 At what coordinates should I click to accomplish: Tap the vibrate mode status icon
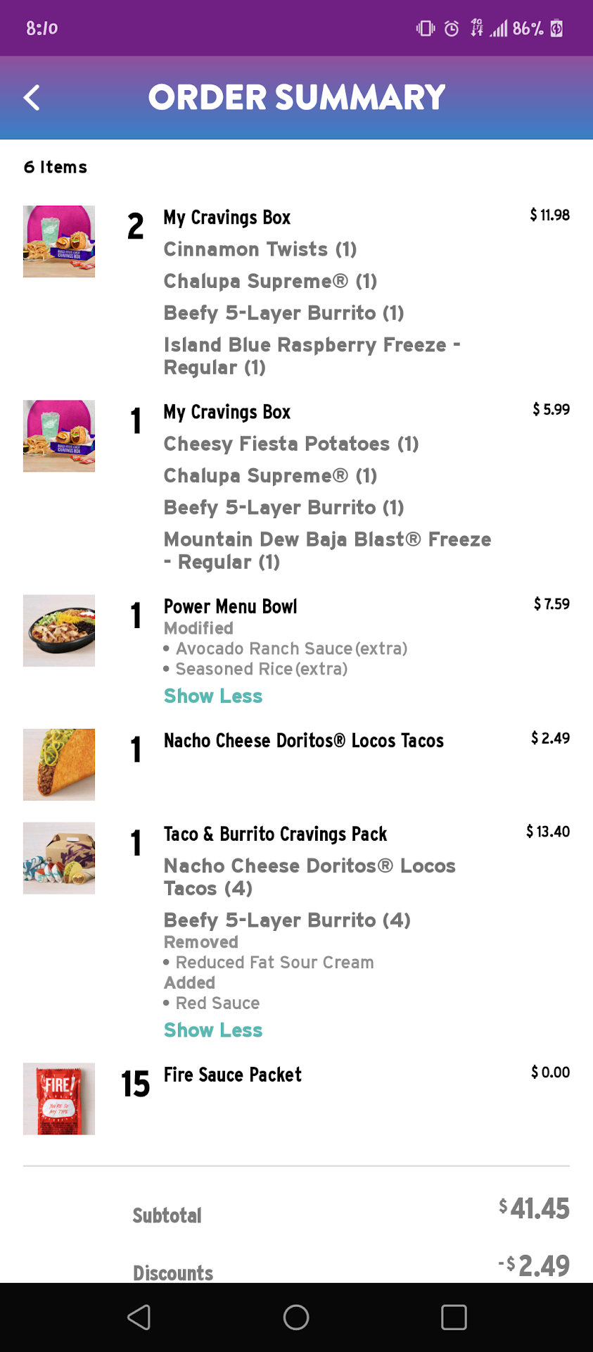tap(425, 28)
